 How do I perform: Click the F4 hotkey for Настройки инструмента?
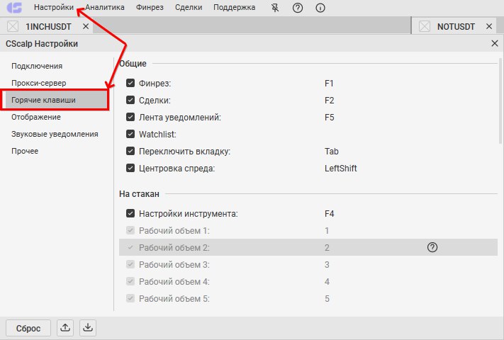click(329, 213)
